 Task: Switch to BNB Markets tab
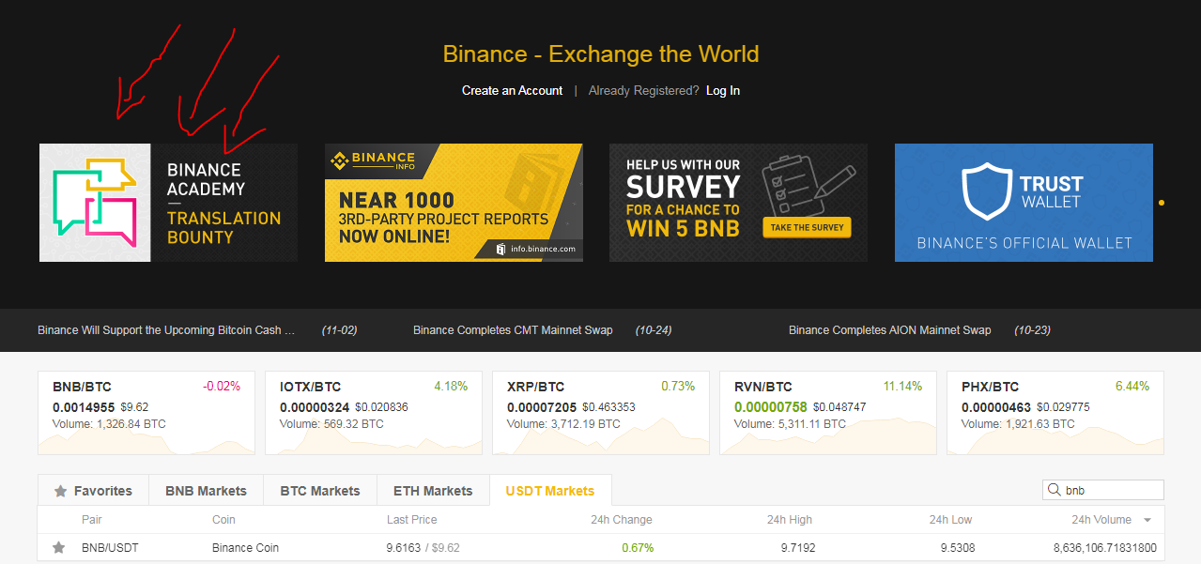206,490
